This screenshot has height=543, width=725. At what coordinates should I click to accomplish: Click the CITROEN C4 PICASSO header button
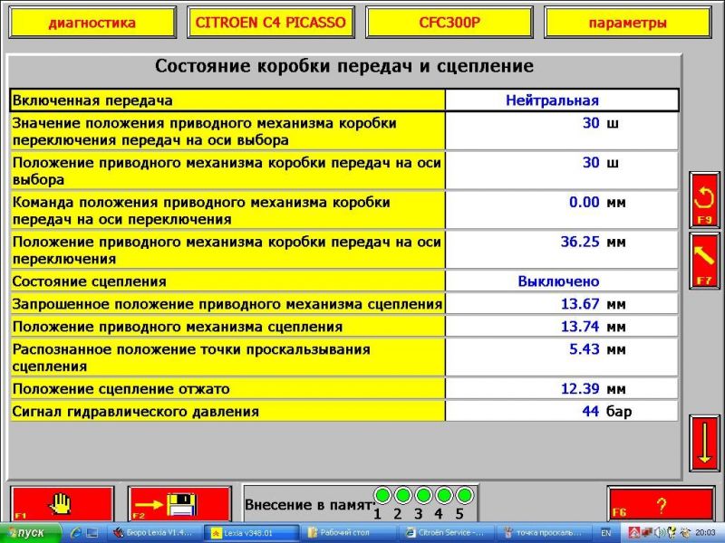(271, 23)
